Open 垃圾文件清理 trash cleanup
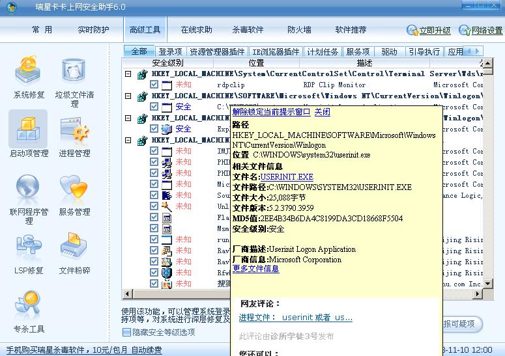Screen dimensions: 505x356 point(74,81)
